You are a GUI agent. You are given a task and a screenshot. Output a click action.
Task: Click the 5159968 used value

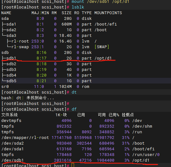(83, 138)
